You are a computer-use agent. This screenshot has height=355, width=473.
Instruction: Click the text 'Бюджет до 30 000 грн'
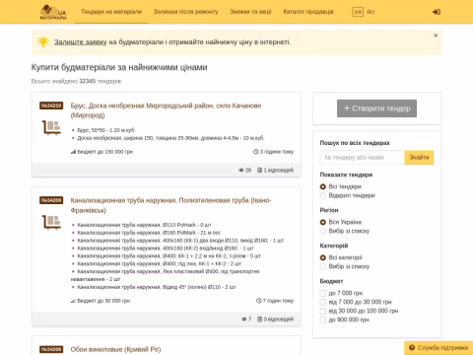(x=103, y=301)
